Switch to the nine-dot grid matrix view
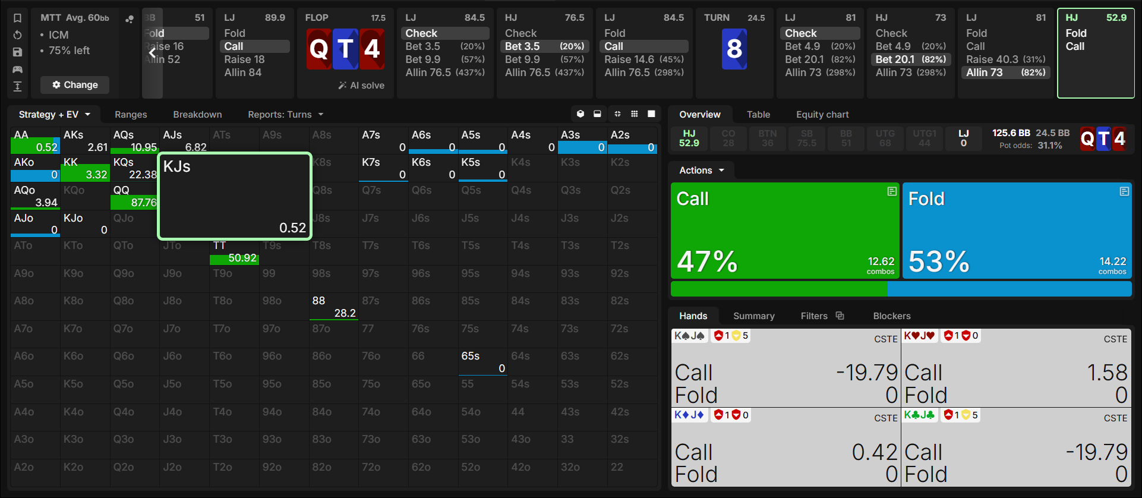Image resolution: width=1142 pixels, height=498 pixels. pyautogui.click(x=635, y=114)
